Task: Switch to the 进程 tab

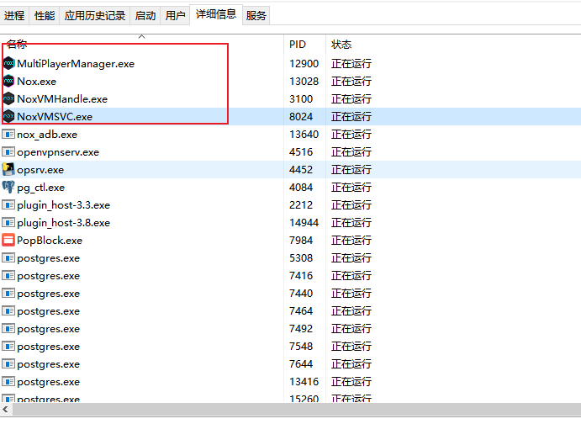Action: click(x=14, y=16)
